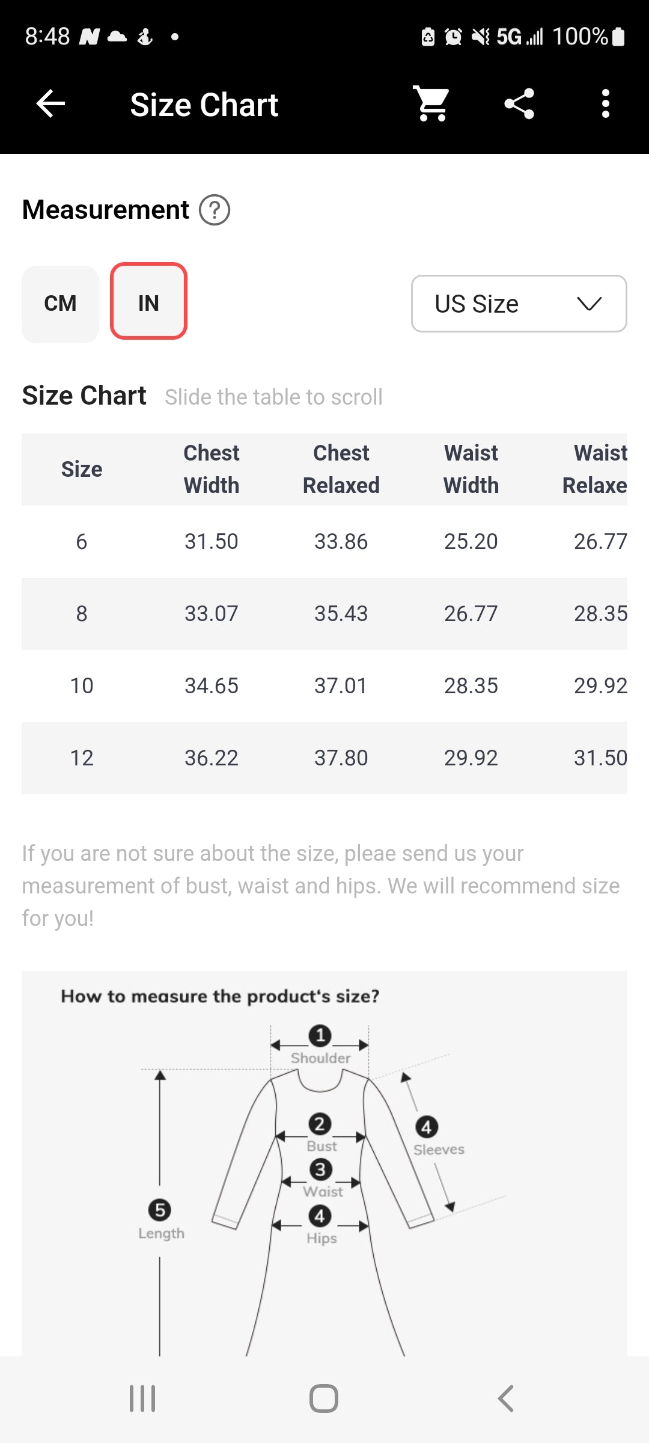The width and height of the screenshot is (649, 1443).
Task: Tap the Android navigation back chevron
Action: point(506,1399)
